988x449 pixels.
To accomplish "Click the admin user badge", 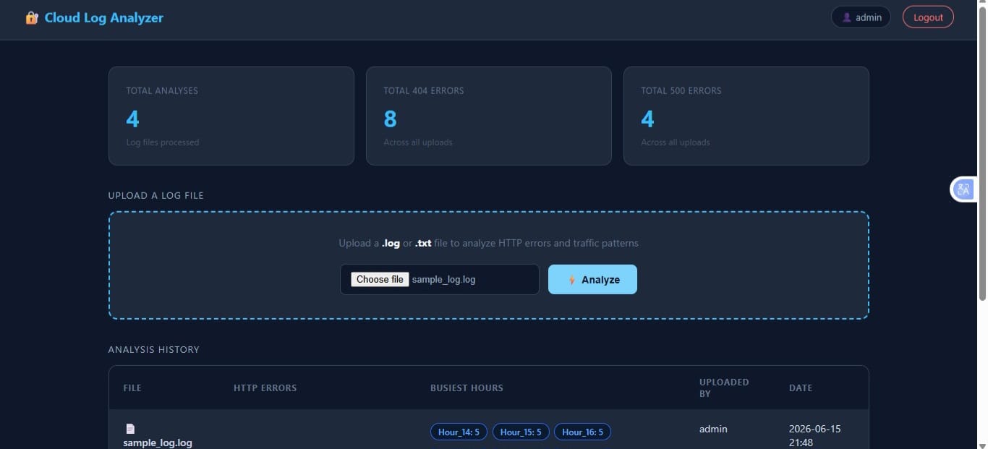I will (861, 17).
